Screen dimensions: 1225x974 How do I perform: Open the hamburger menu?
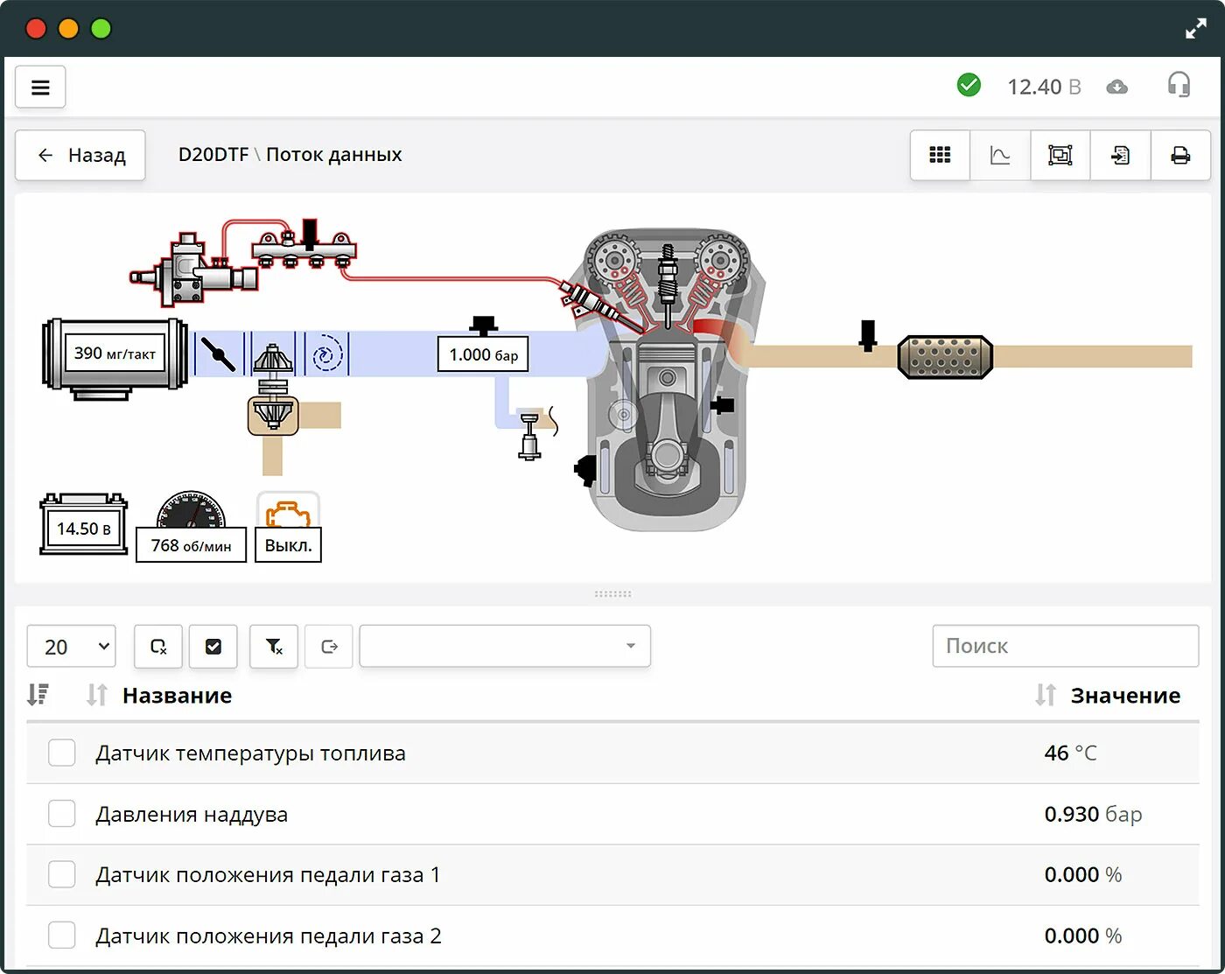(x=40, y=88)
